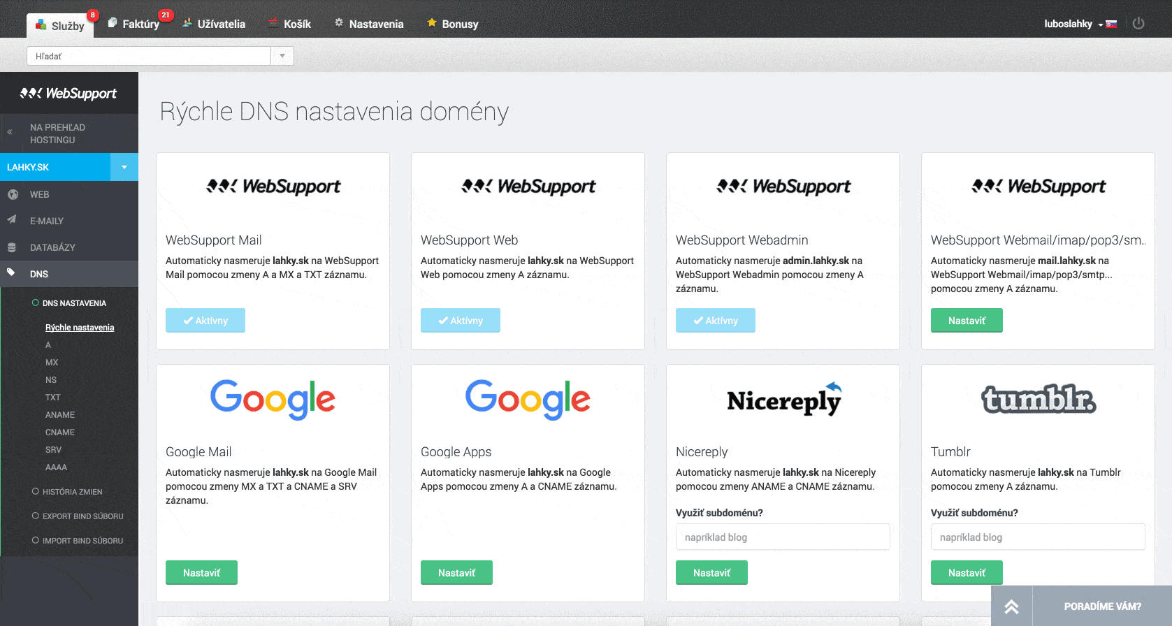The height and width of the screenshot is (626, 1172).
Task: Select LAHKY.SK domain label
Action: tap(28, 167)
